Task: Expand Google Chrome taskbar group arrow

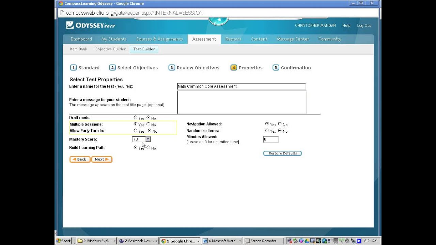Action: (199, 241)
